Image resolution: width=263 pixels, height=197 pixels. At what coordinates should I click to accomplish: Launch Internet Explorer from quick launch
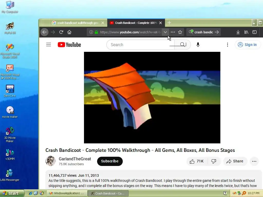coord(30,193)
